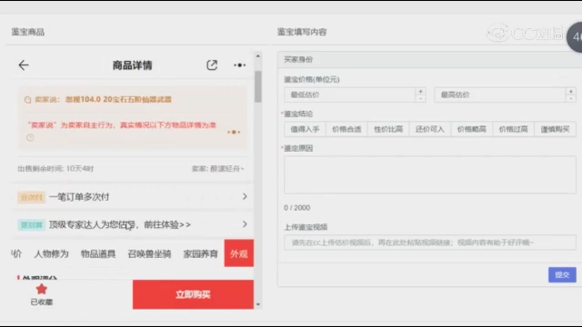Click the 商品详情 title

(132, 65)
